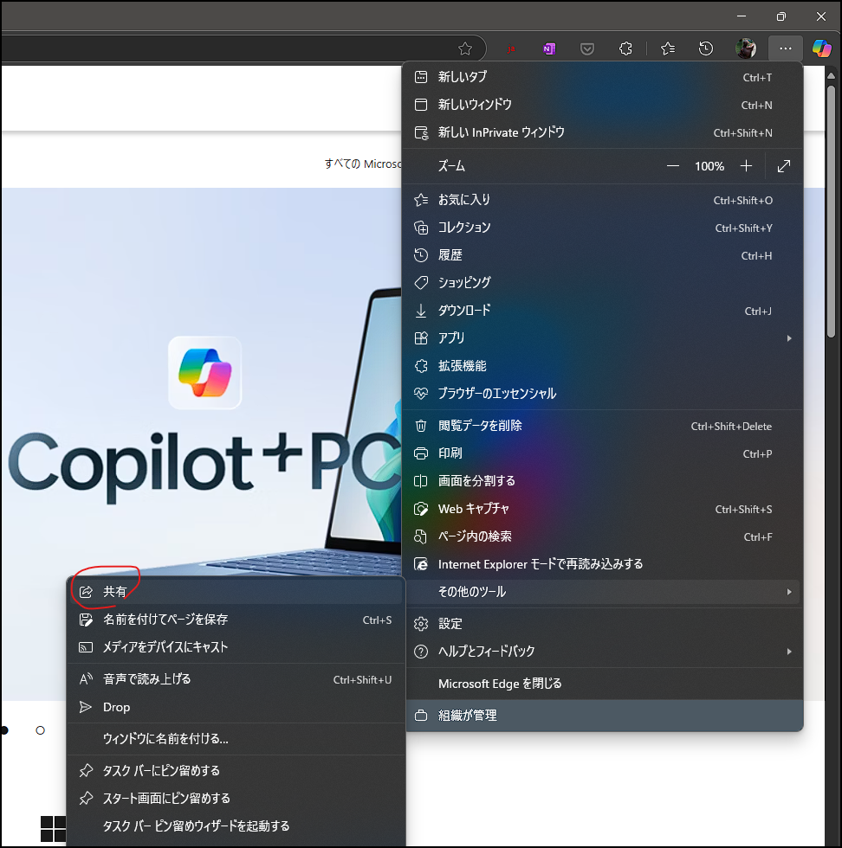Click the Pocket-style shield extension icon
This screenshot has width=842, height=848.
(587, 49)
